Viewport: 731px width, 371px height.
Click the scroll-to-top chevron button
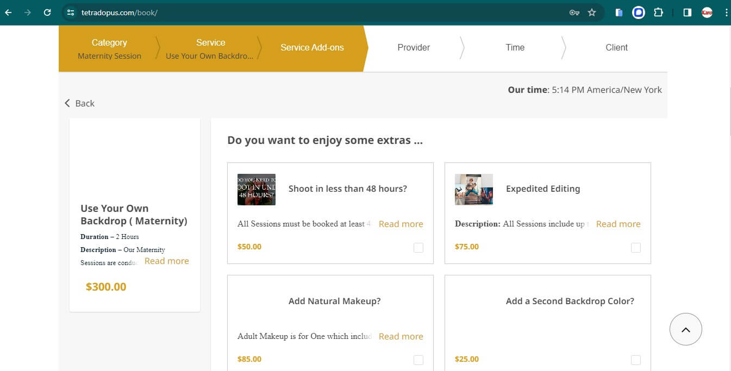685,329
